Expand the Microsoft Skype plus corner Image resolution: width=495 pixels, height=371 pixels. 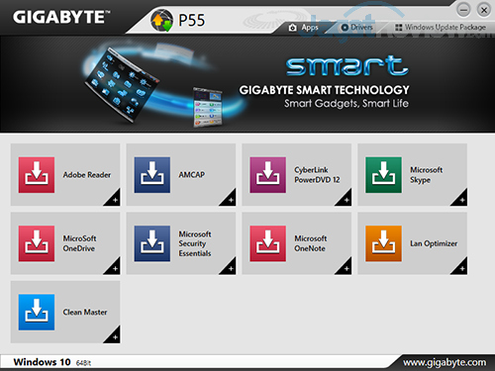click(x=461, y=199)
